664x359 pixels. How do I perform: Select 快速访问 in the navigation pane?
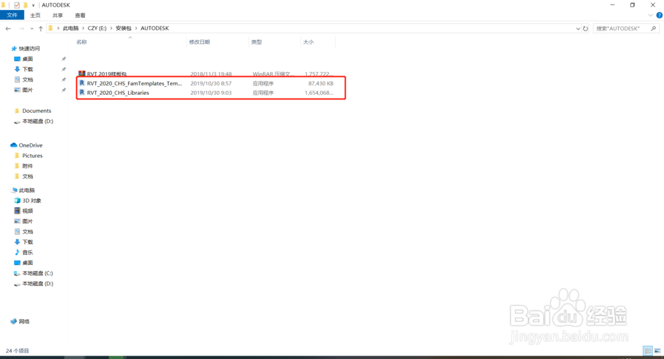tap(29, 48)
